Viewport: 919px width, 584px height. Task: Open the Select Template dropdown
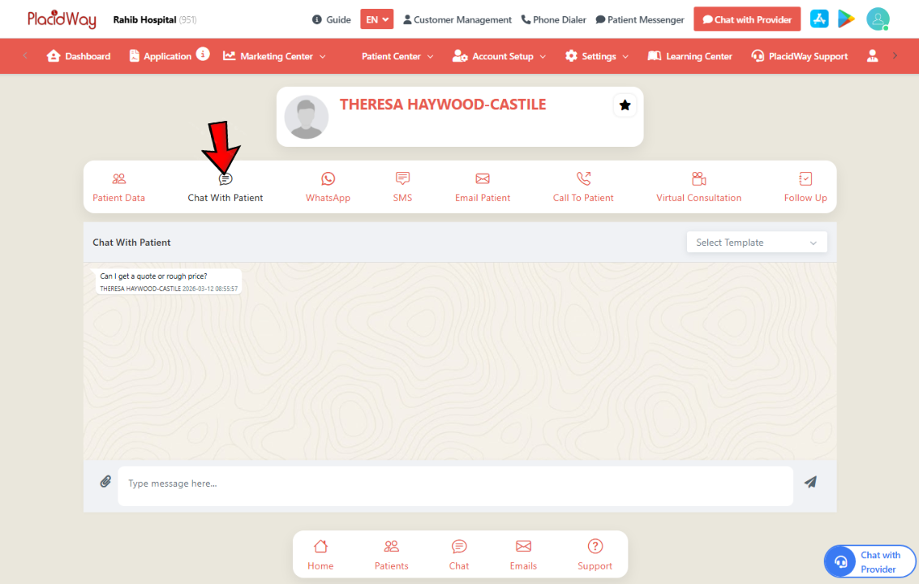(x=756, y=242)
